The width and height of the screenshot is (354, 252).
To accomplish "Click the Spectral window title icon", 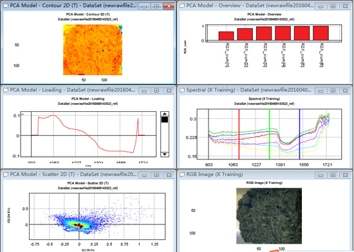I will pos(182,90).
